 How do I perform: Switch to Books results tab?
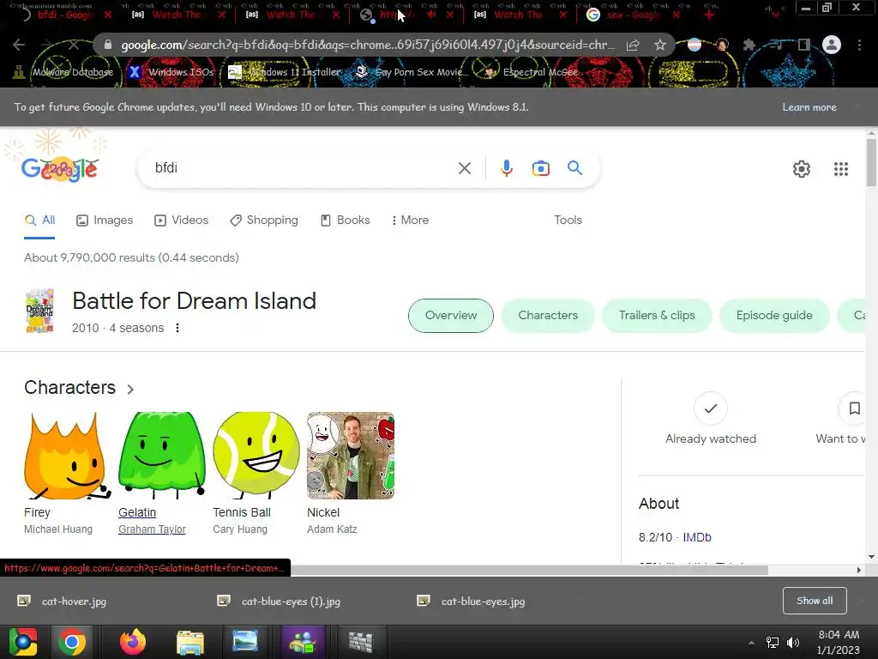345,221
